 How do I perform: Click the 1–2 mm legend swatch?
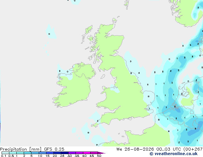[x=20, y=153]
